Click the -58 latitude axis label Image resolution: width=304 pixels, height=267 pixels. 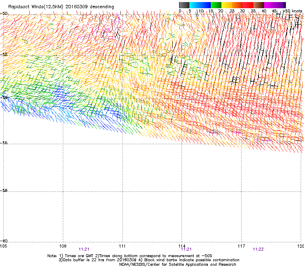[4, 191]
